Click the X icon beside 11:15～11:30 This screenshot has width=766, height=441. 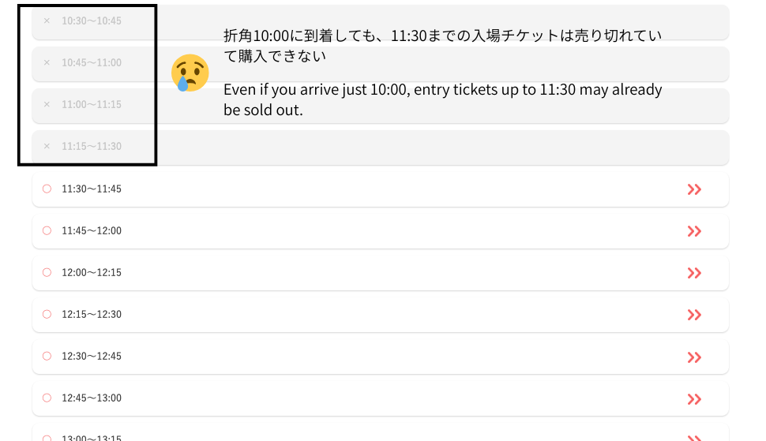47,146
